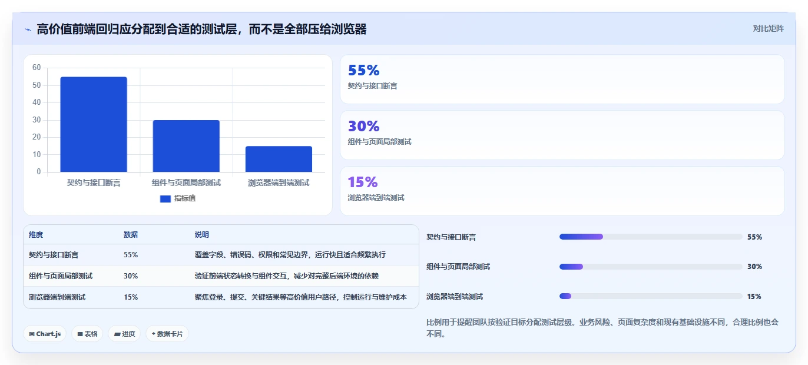
Task: Click the 浏览器端到端测试 progress bar
Action: click(651, 296)
